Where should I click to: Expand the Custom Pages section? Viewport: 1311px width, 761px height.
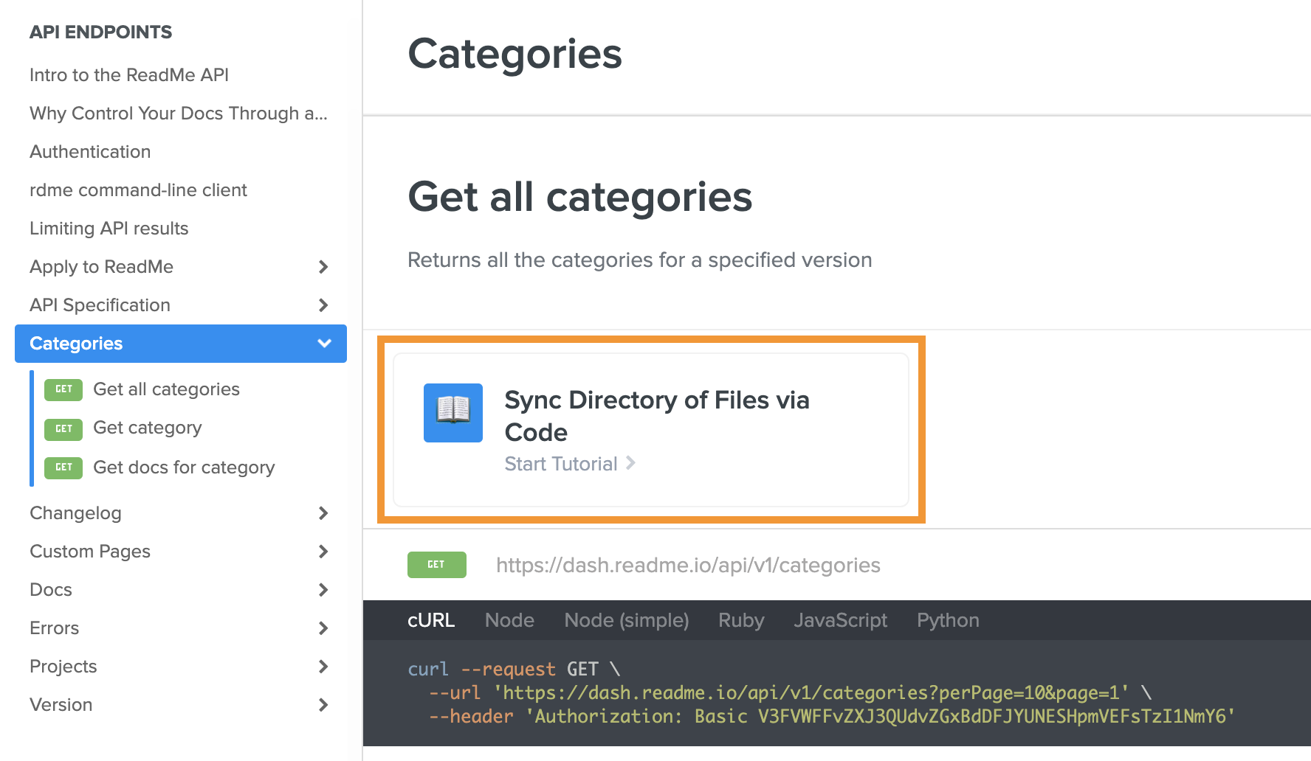coord(323,552)
